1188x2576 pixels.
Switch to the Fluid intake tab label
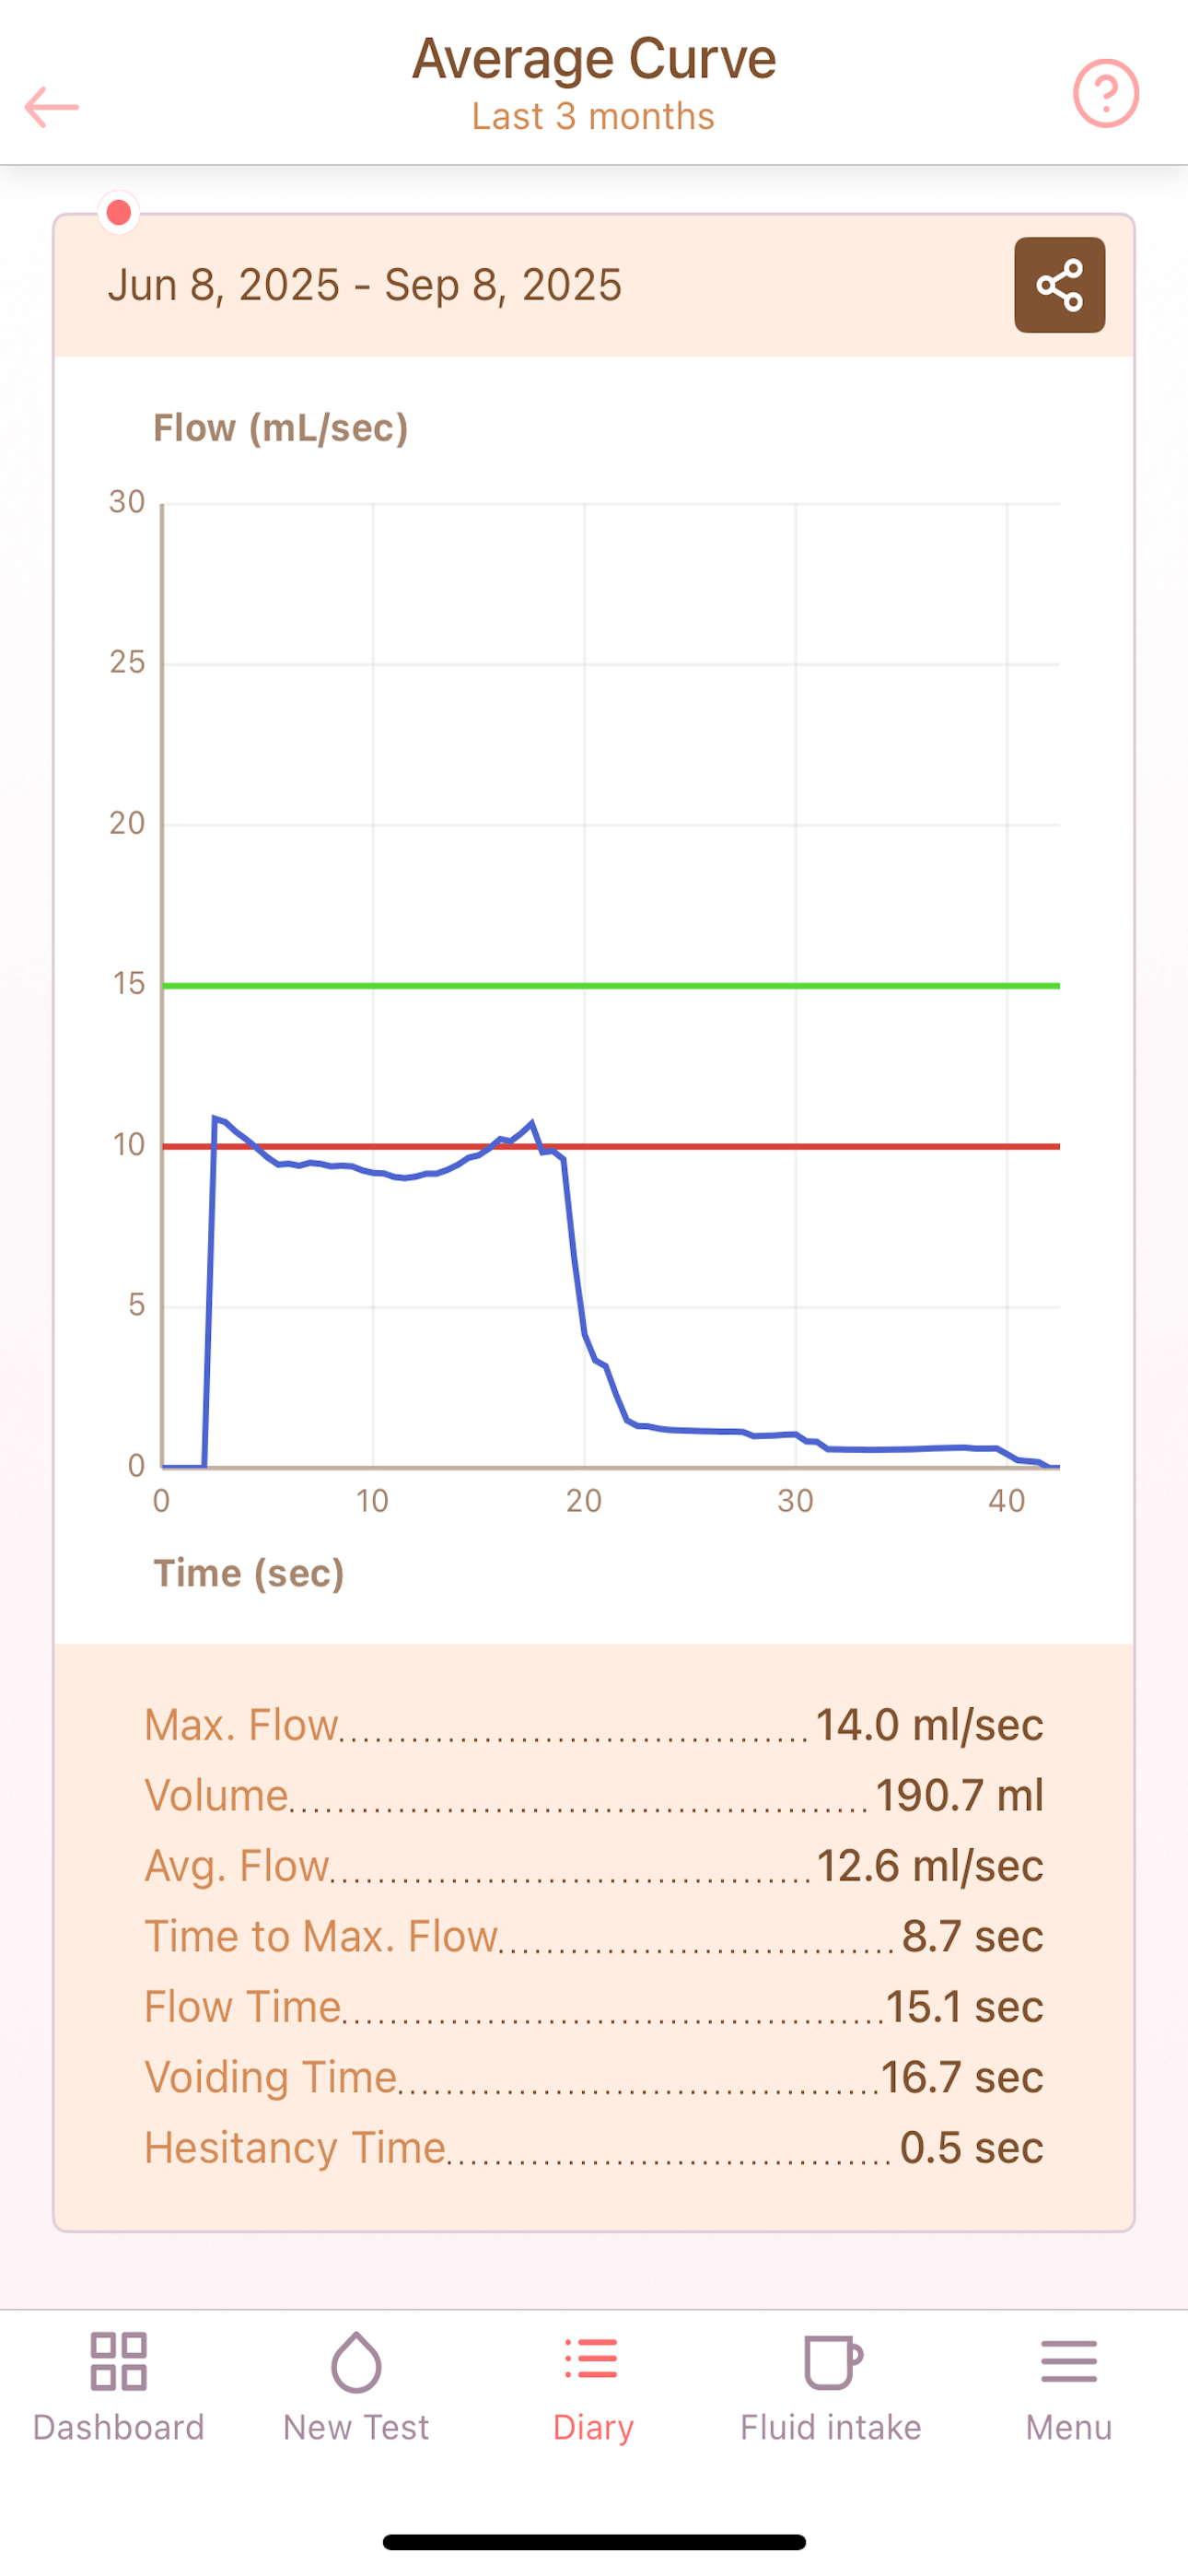(x=831, y=2427)
